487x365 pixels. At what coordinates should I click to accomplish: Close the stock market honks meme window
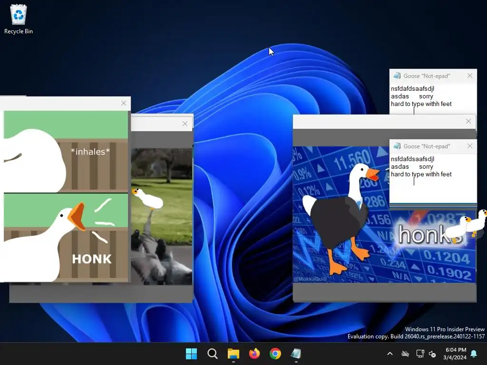coord(468,121)
